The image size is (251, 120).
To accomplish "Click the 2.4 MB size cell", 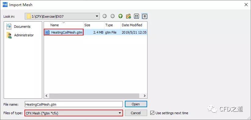I will pos(98,32).
